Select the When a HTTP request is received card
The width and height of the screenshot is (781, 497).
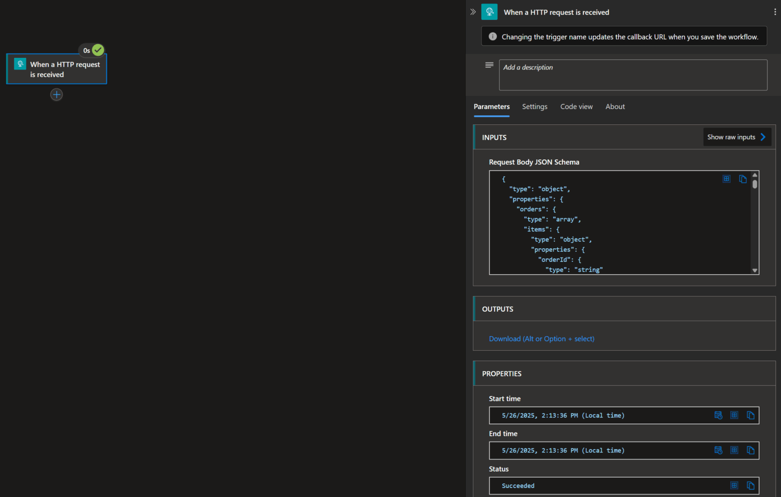click(56, 69)
